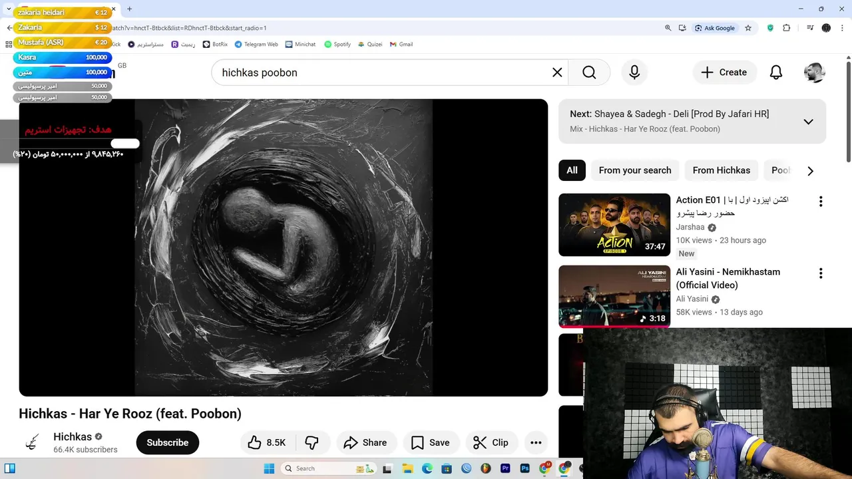Open Telegram Web bookmark
852x479 pixels.
coord(256,44)
